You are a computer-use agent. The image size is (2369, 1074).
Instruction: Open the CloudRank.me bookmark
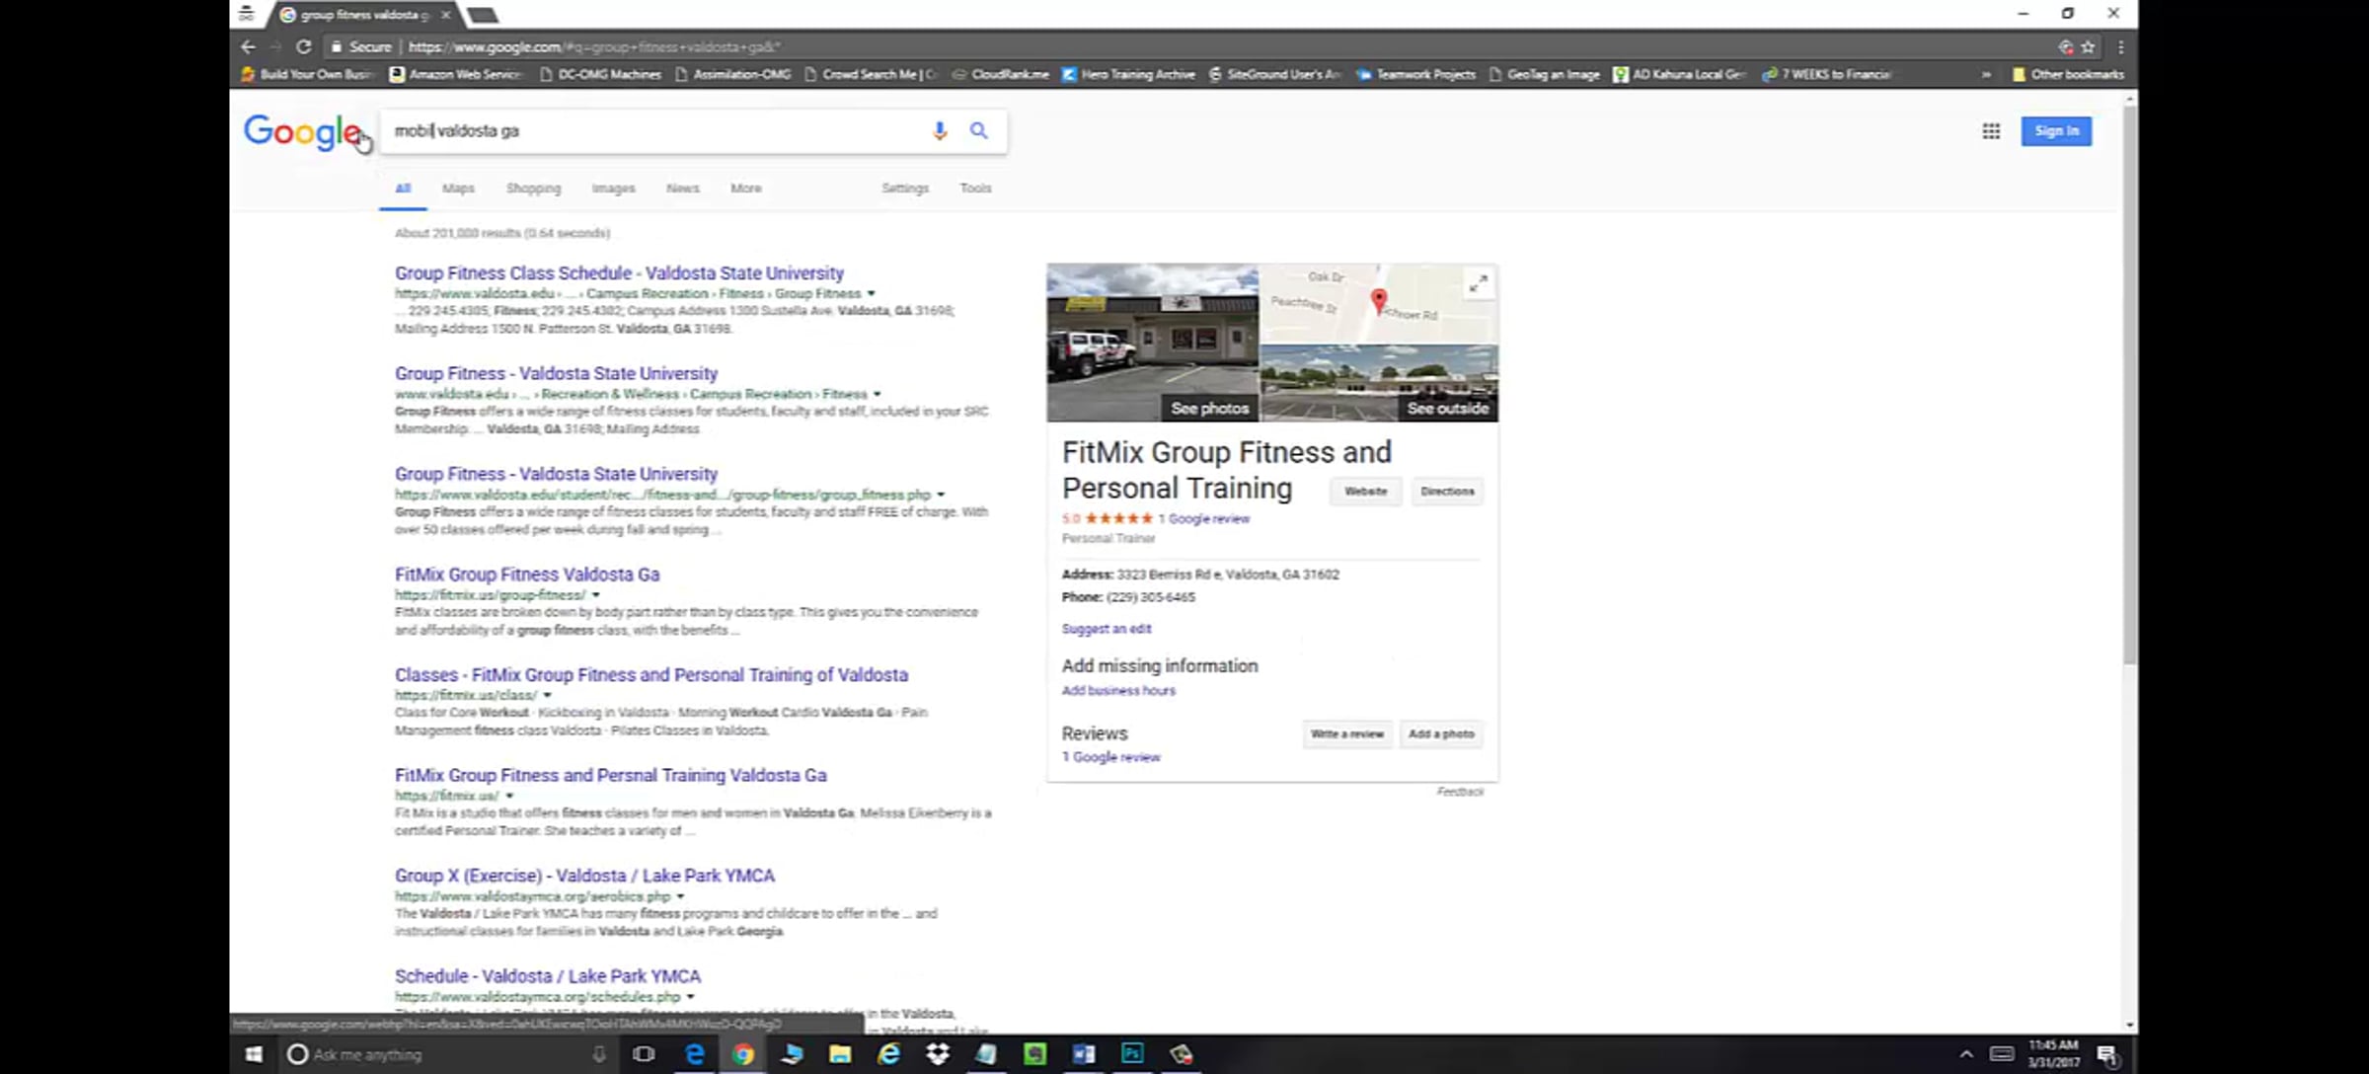pyautogui.click(x=1001, y=74)
